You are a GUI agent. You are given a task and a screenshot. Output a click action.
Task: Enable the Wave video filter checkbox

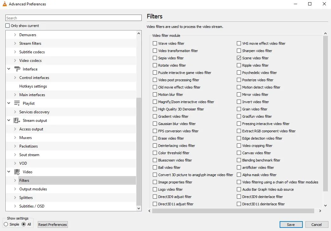pos(155,43)
